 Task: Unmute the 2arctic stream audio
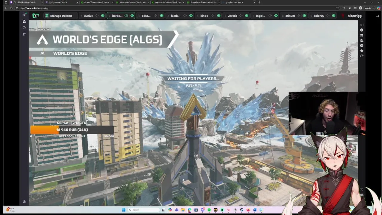pos(241,16)
